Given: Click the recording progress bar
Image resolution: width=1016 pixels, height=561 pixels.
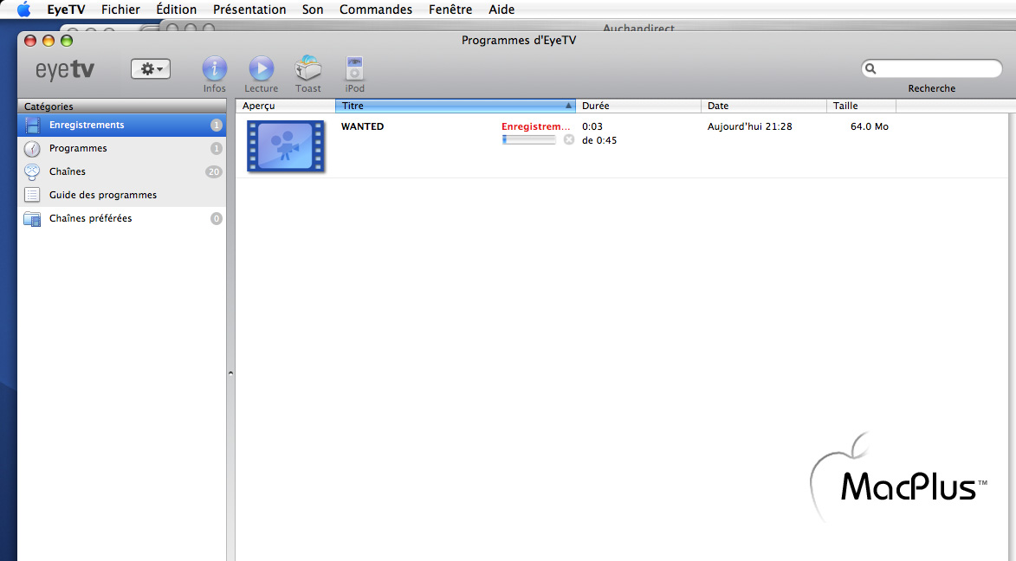Looking at the screenshot, I should tap(528, 139).
